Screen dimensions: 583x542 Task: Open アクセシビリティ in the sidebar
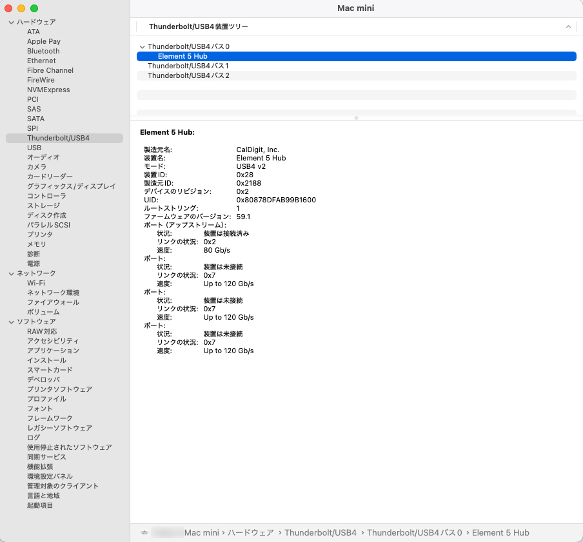(53, 341)
